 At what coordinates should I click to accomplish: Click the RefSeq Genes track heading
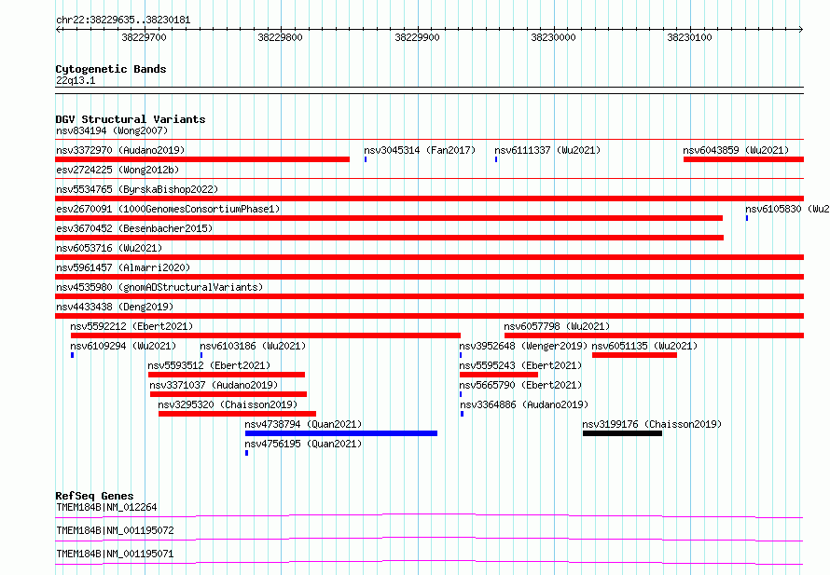(x=94, y=496)
